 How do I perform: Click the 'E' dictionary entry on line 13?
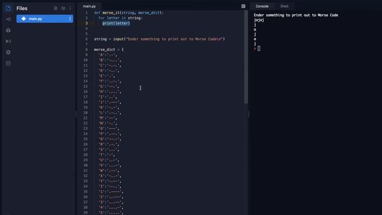tap(107, 76)
